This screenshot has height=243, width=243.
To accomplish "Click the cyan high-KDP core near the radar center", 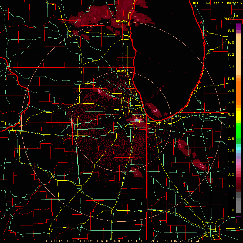I will [x=137, y=120].
